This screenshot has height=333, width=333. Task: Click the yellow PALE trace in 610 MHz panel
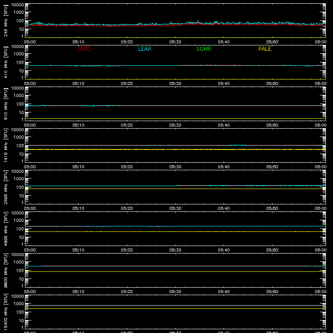175,118
